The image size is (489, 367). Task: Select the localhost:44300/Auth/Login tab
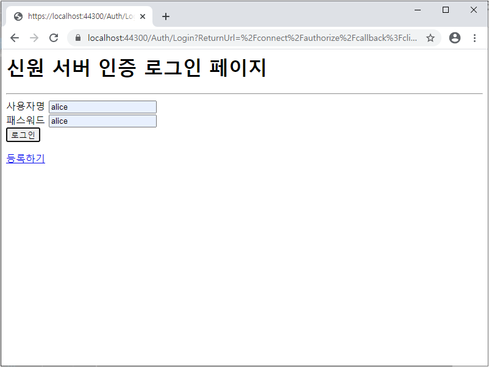click(79, 16)
